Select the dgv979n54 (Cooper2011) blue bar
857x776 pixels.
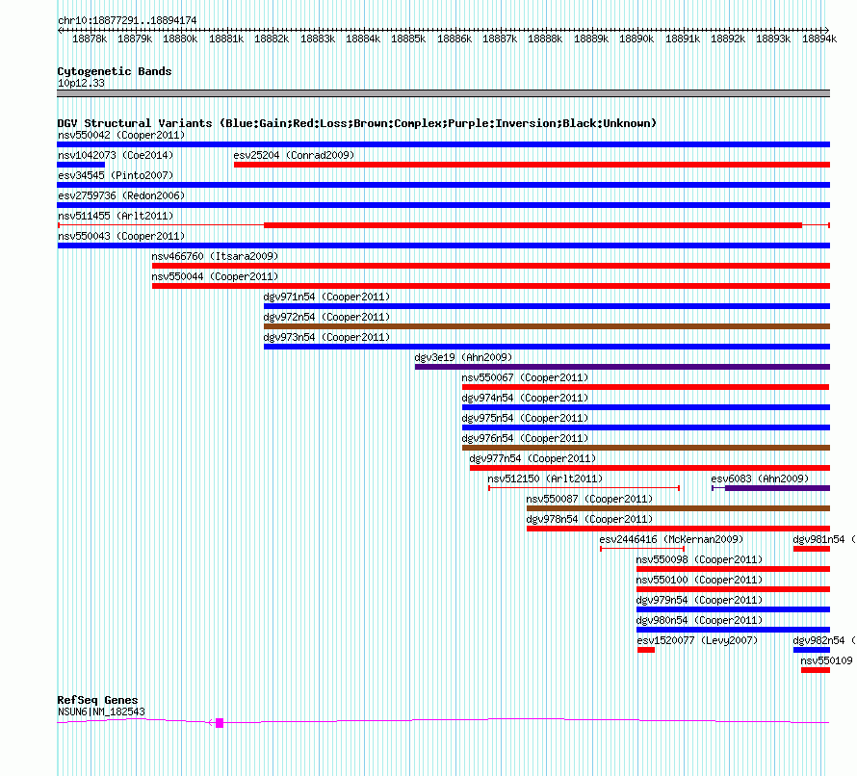[x=733, y=609]
